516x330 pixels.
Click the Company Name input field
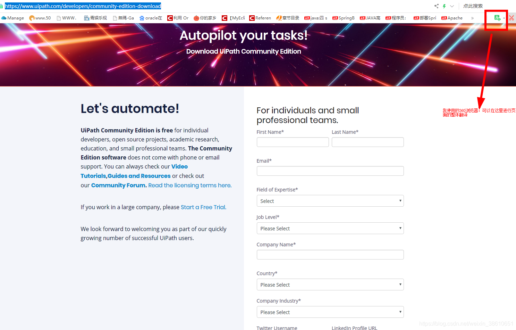pyautogui.click(x=330, y=255)
